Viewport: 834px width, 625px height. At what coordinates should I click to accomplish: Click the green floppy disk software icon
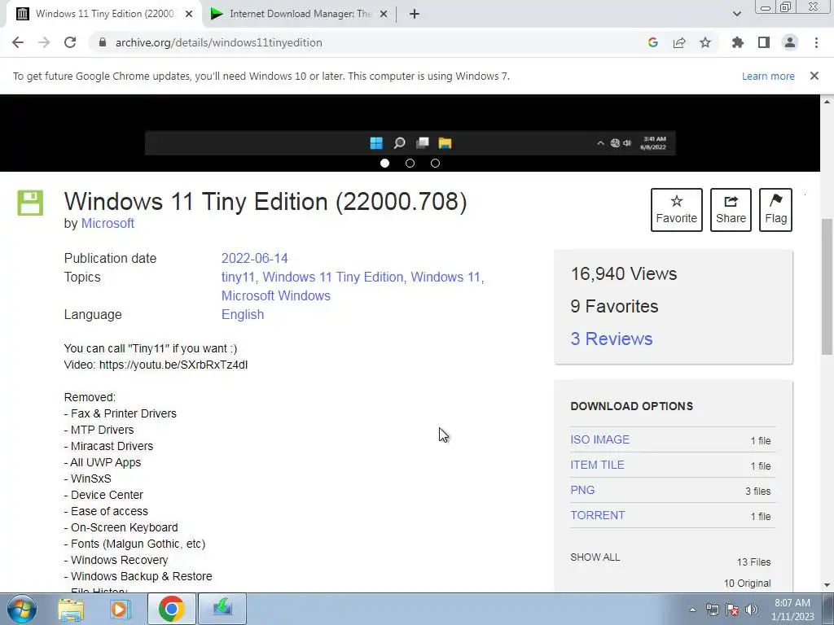(x=30, y=203)
